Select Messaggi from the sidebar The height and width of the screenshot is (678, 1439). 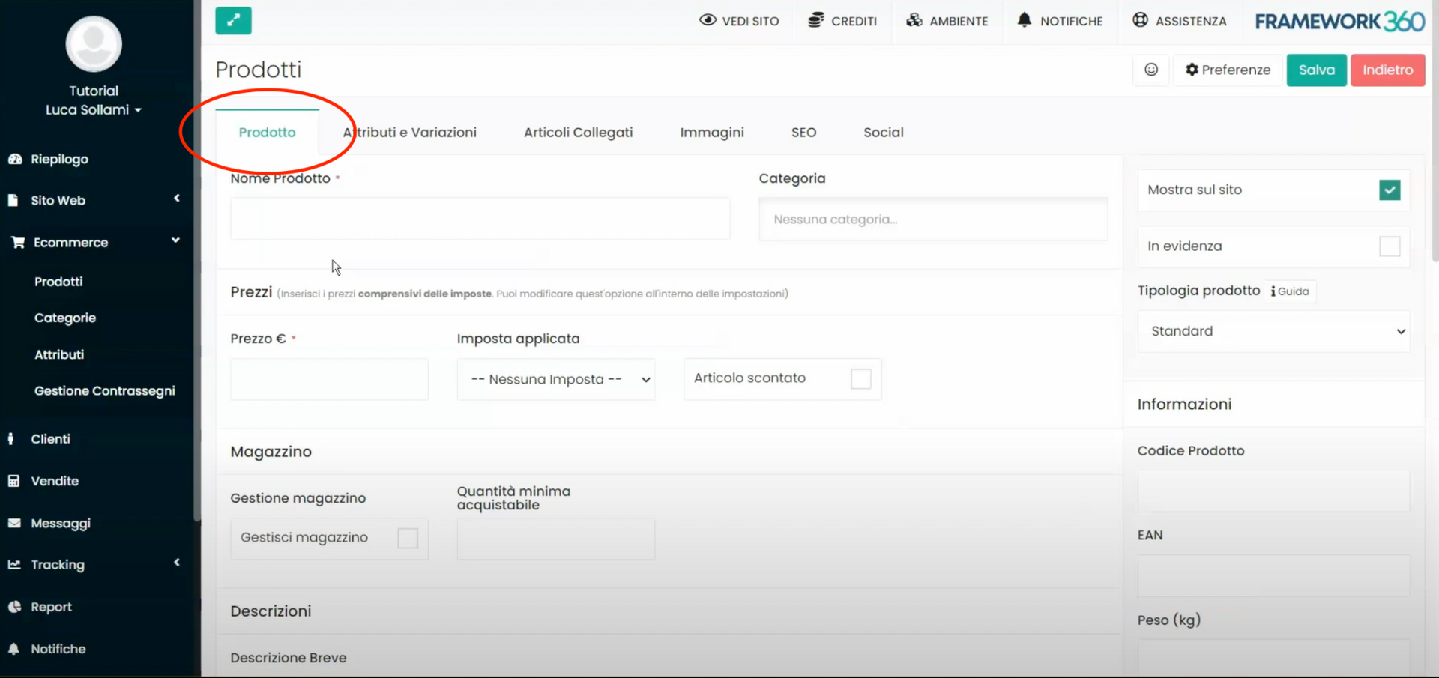tap(61, 523)
